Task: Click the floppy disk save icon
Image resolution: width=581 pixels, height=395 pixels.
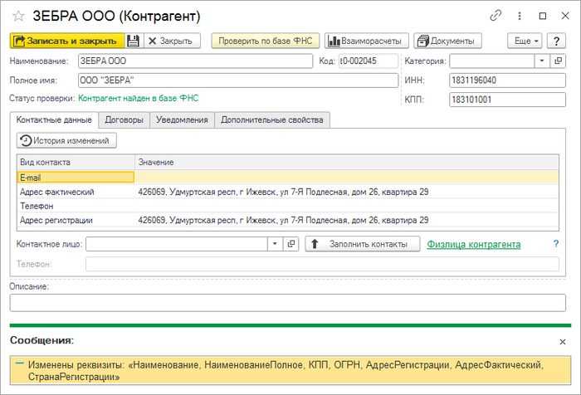Action: tap(134, 41)
